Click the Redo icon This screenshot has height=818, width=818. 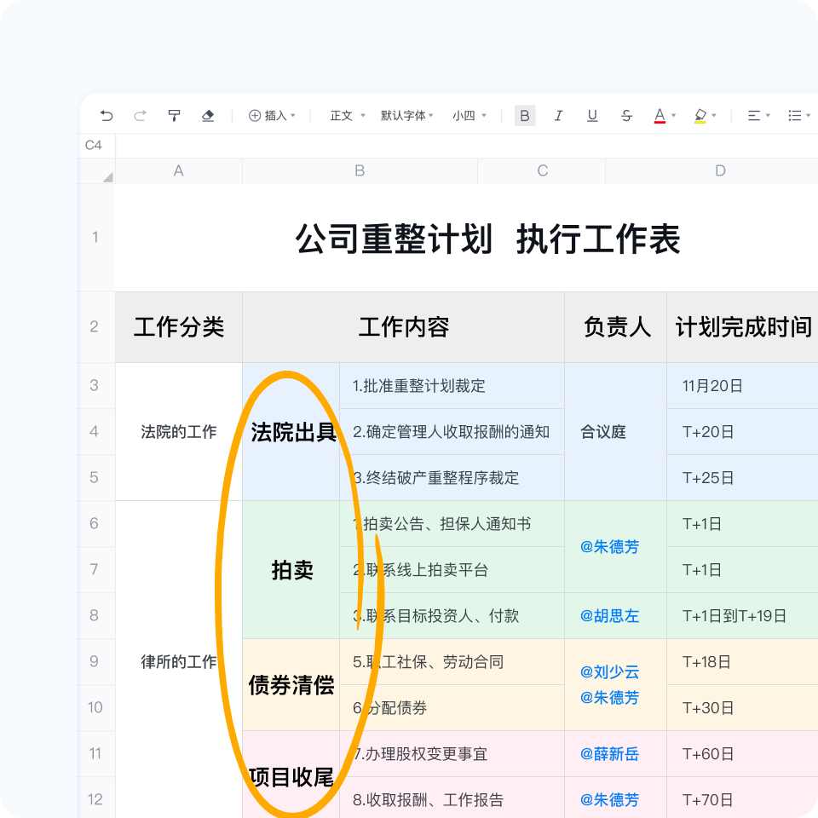click(139, 116)
